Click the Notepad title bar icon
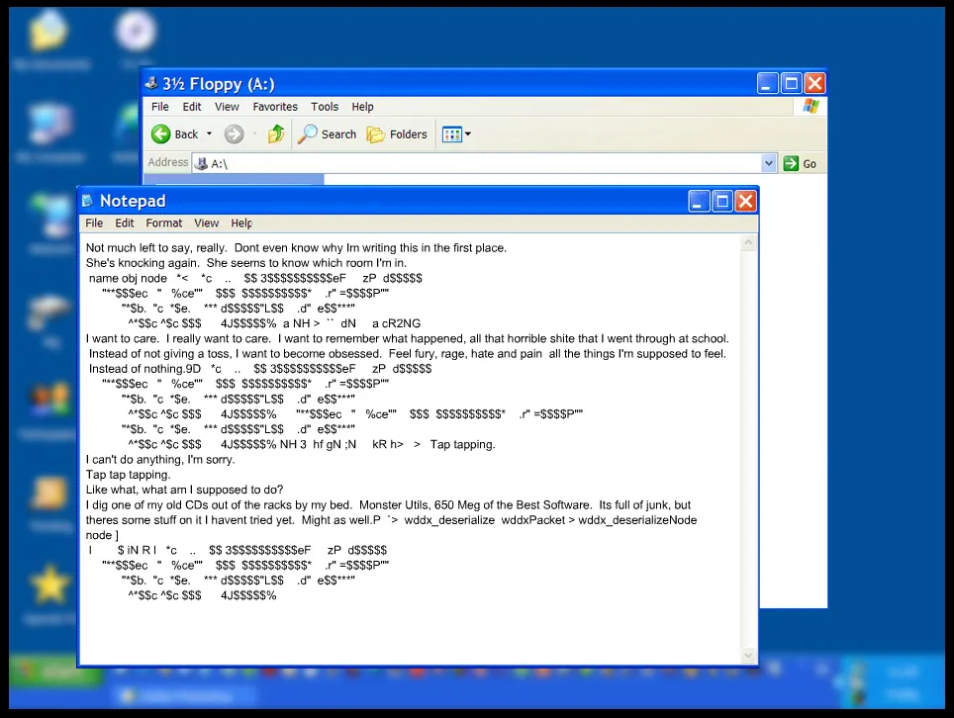Screen dimensions: 954x718 coord(88,202)
